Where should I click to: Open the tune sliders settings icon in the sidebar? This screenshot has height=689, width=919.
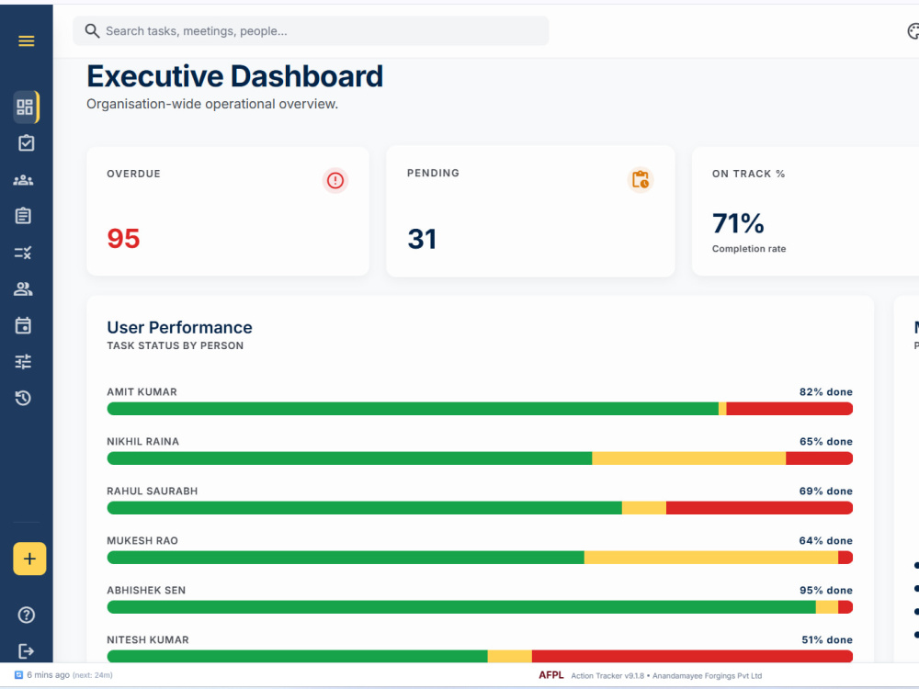click(24, 361)
